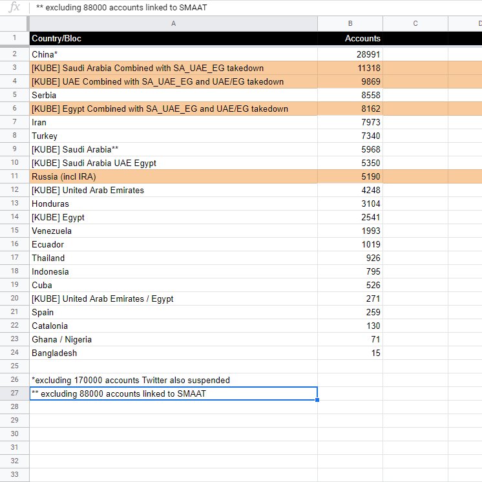Select cell with value 130
This screenshot has width=482, height=482.
(x=350, y=326)
